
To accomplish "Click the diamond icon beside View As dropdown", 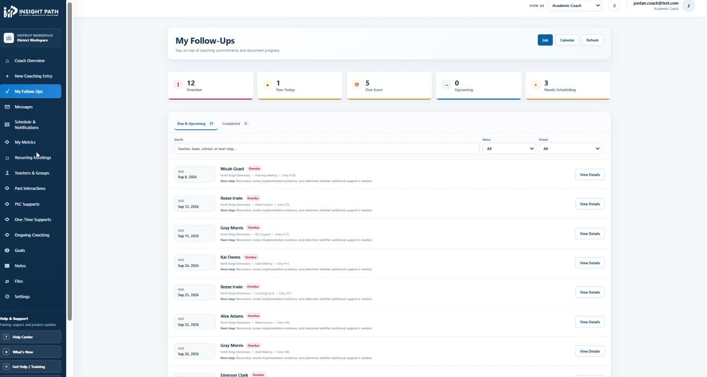I will tap(614, 6).
